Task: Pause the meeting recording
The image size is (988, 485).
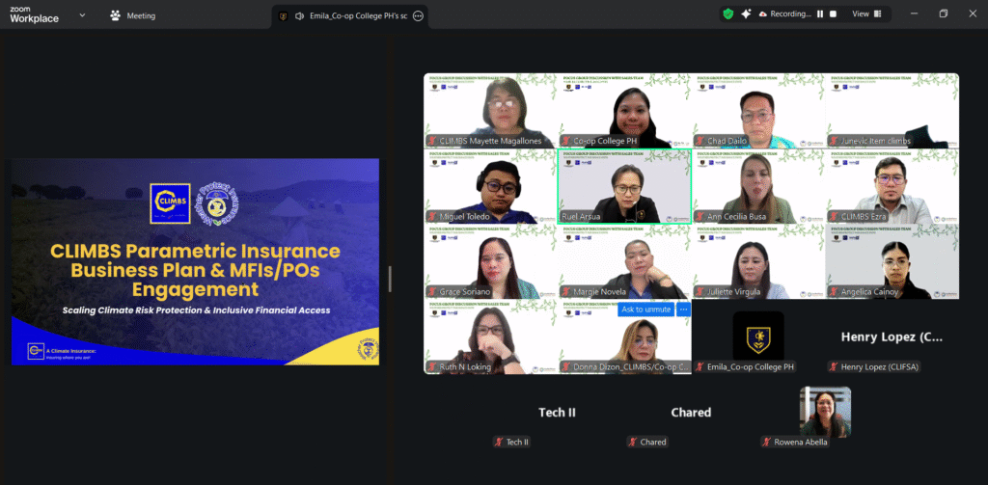Action: pos(820,14)
